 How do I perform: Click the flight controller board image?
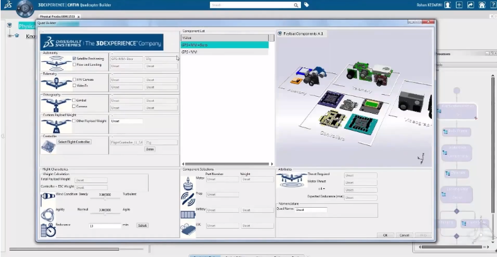pos(47,146)
